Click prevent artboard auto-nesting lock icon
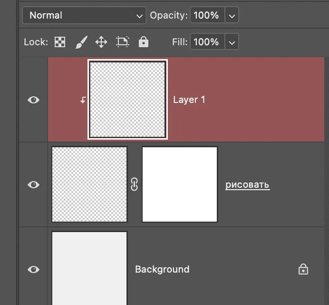 [123, 42]
